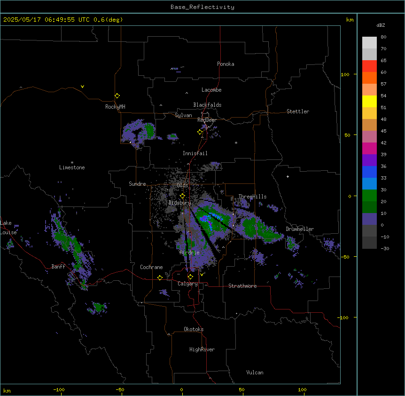
Task: Click the magenta 39 dBZ legend swatch
Action: [369, 148]
